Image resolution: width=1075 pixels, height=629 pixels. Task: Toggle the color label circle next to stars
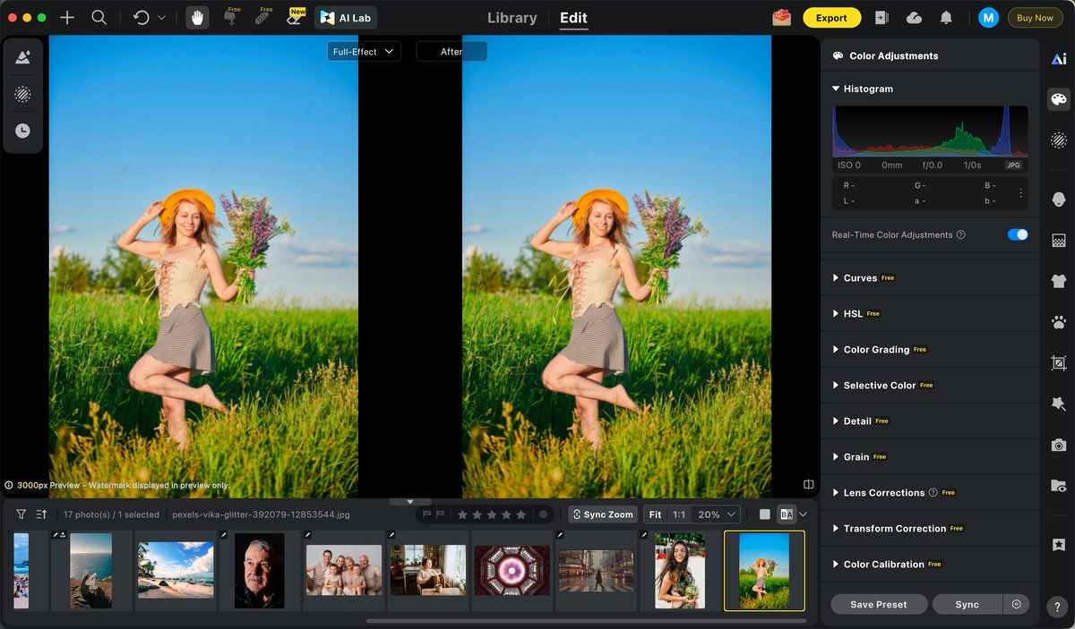coord(543,514)
